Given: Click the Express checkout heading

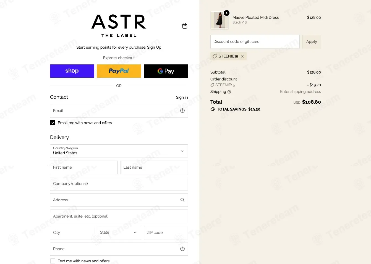Looking at the screenshot, I should [119, 58].
